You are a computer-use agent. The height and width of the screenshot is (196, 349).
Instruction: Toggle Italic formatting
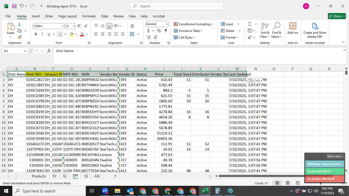(42, 34)
